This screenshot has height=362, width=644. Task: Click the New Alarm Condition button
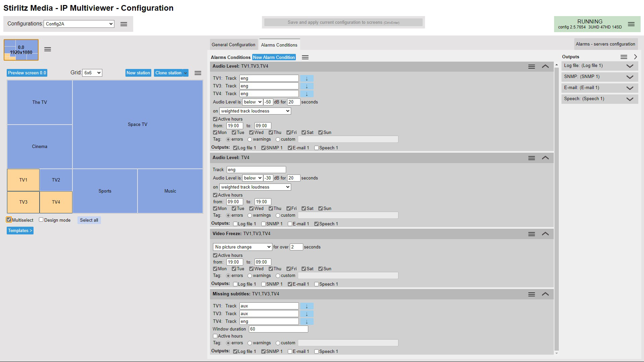[x=274, y=57]
